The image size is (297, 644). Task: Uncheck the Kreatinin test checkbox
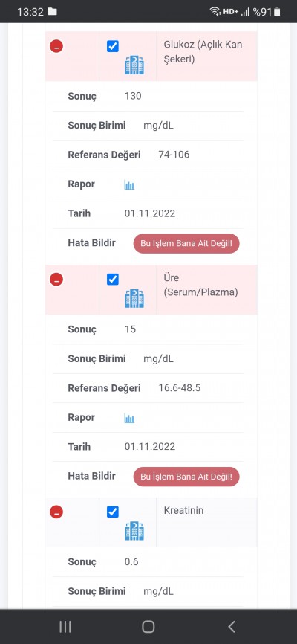113,512
